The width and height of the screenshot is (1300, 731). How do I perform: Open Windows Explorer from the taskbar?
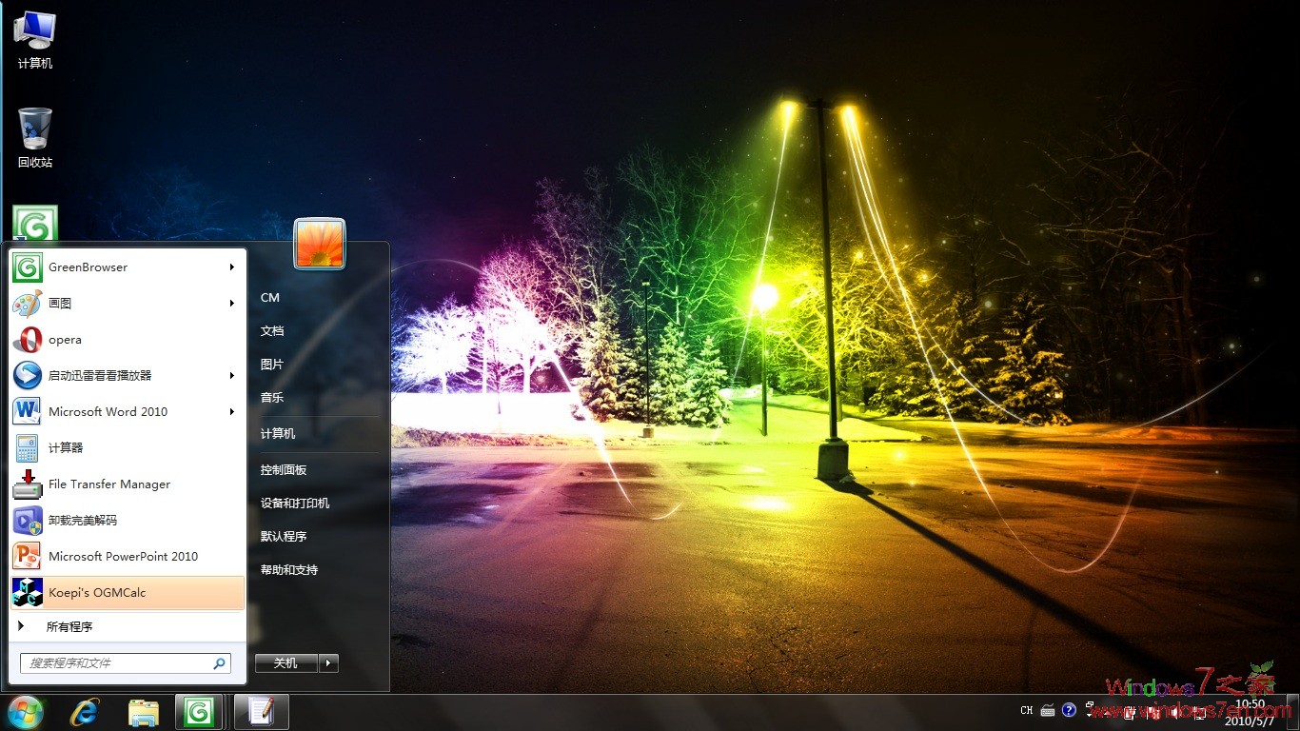click(143, 711)
